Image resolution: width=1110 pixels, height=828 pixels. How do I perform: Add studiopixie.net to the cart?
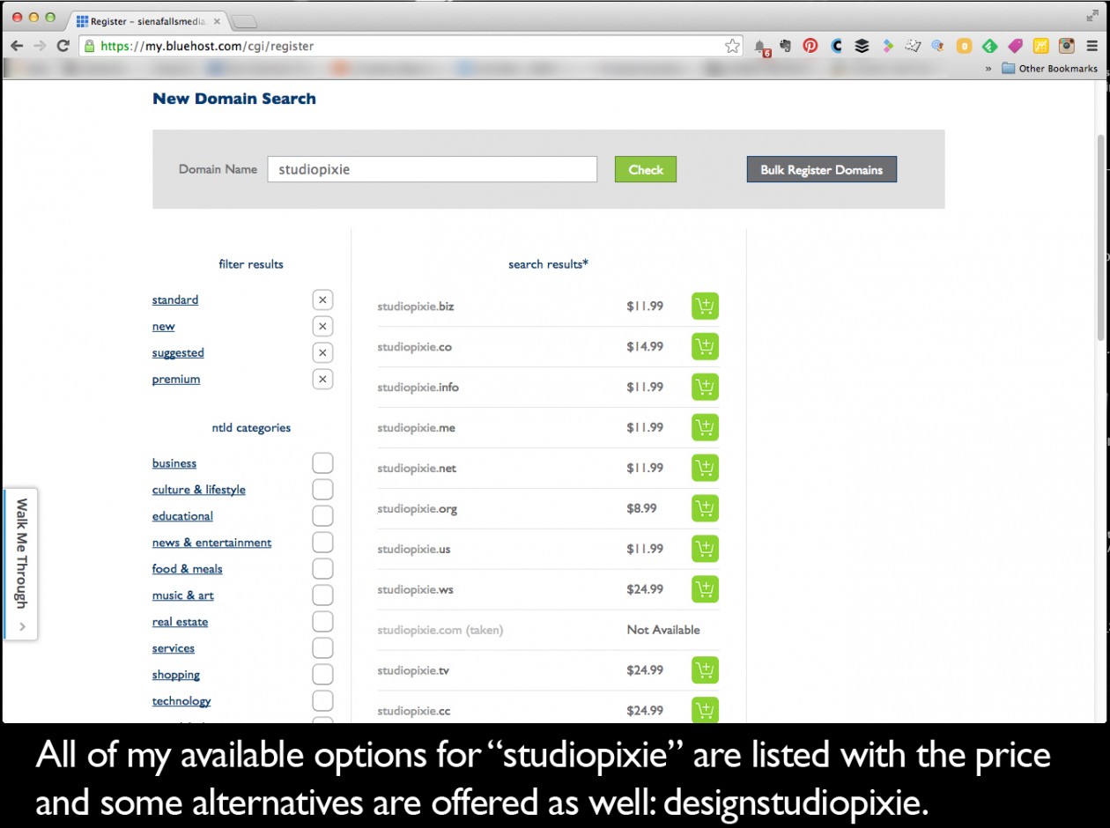(705, 469)
